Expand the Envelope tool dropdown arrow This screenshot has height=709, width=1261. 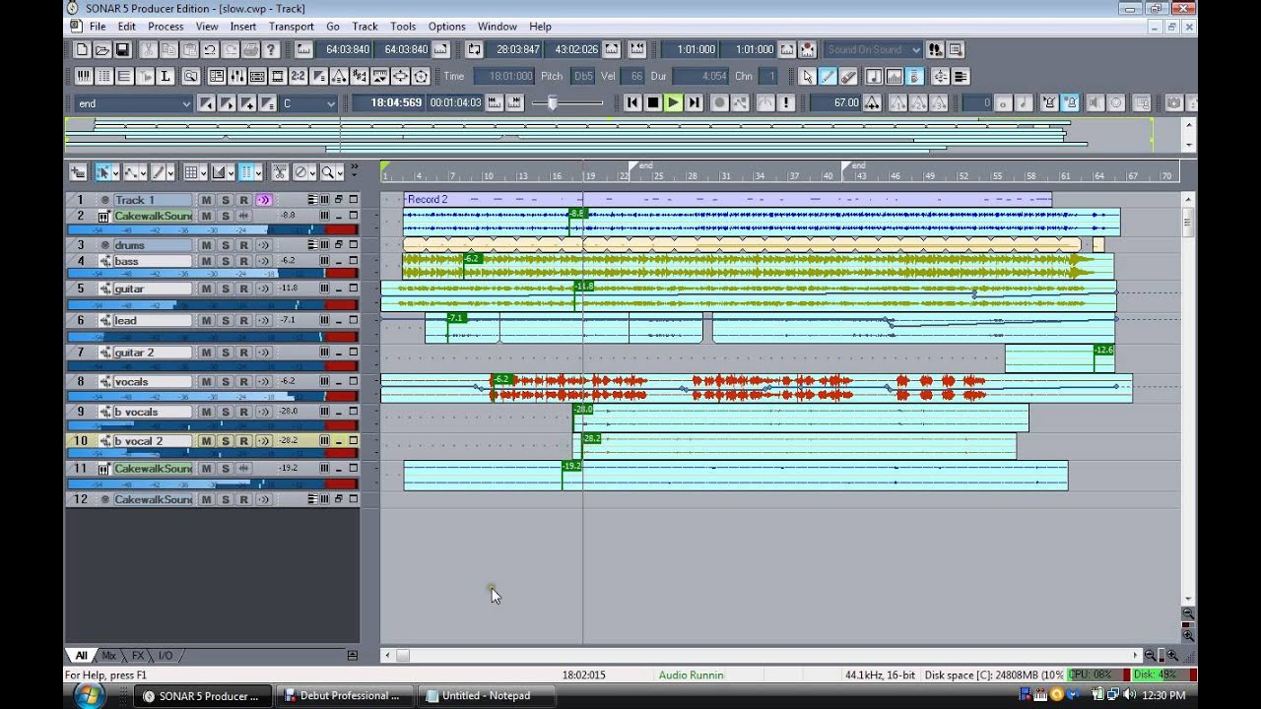(144, 172)
